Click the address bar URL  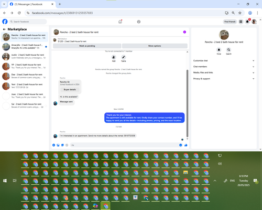[62, 13]
